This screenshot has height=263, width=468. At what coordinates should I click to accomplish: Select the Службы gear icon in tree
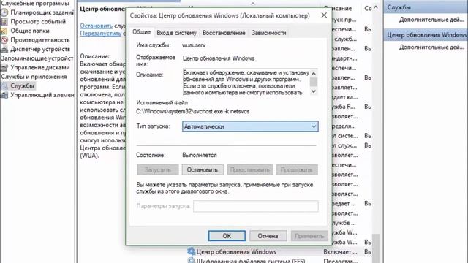(4, 86)
